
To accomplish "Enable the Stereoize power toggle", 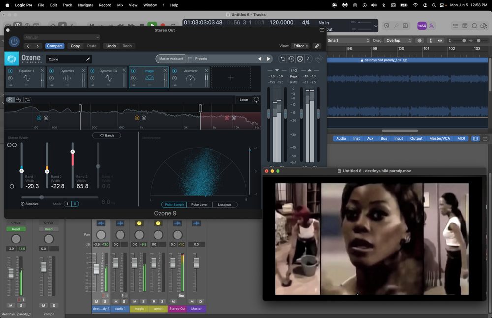I will click(x=23, y=204).
